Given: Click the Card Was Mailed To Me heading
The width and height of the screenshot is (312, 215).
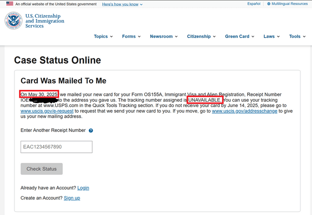Looking at the screenshot, I should tap(63, 81).
